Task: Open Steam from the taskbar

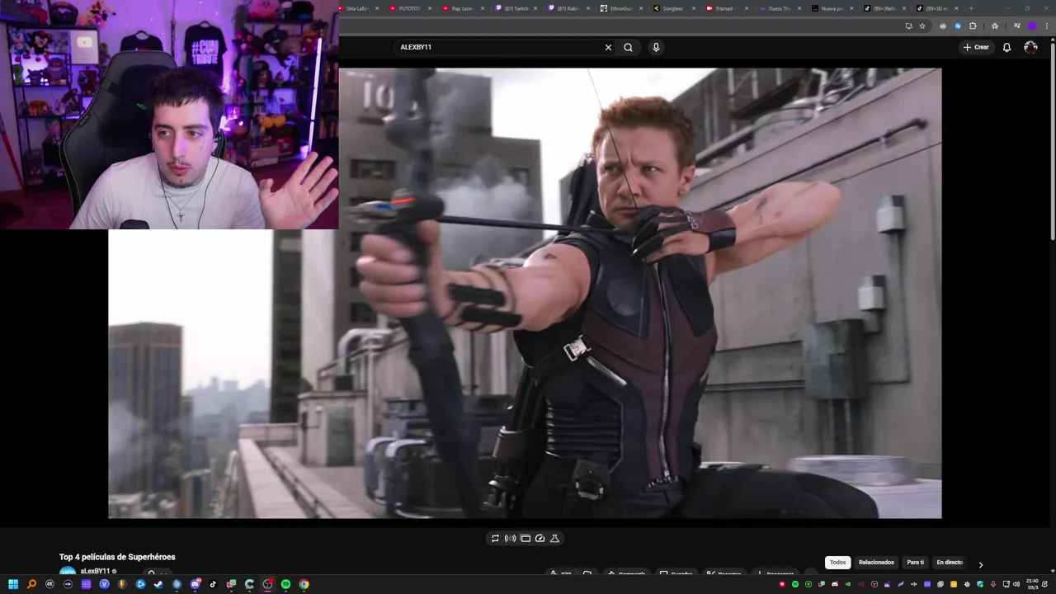Action: [158, 584]
